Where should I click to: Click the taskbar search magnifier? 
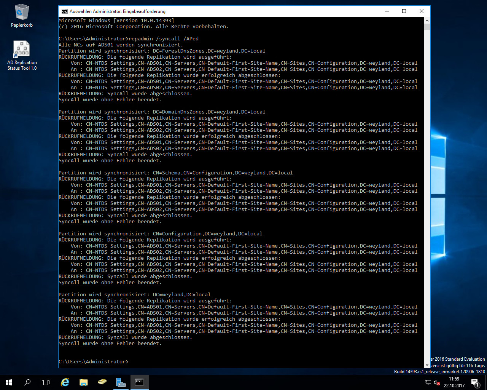tap(27, 382)
